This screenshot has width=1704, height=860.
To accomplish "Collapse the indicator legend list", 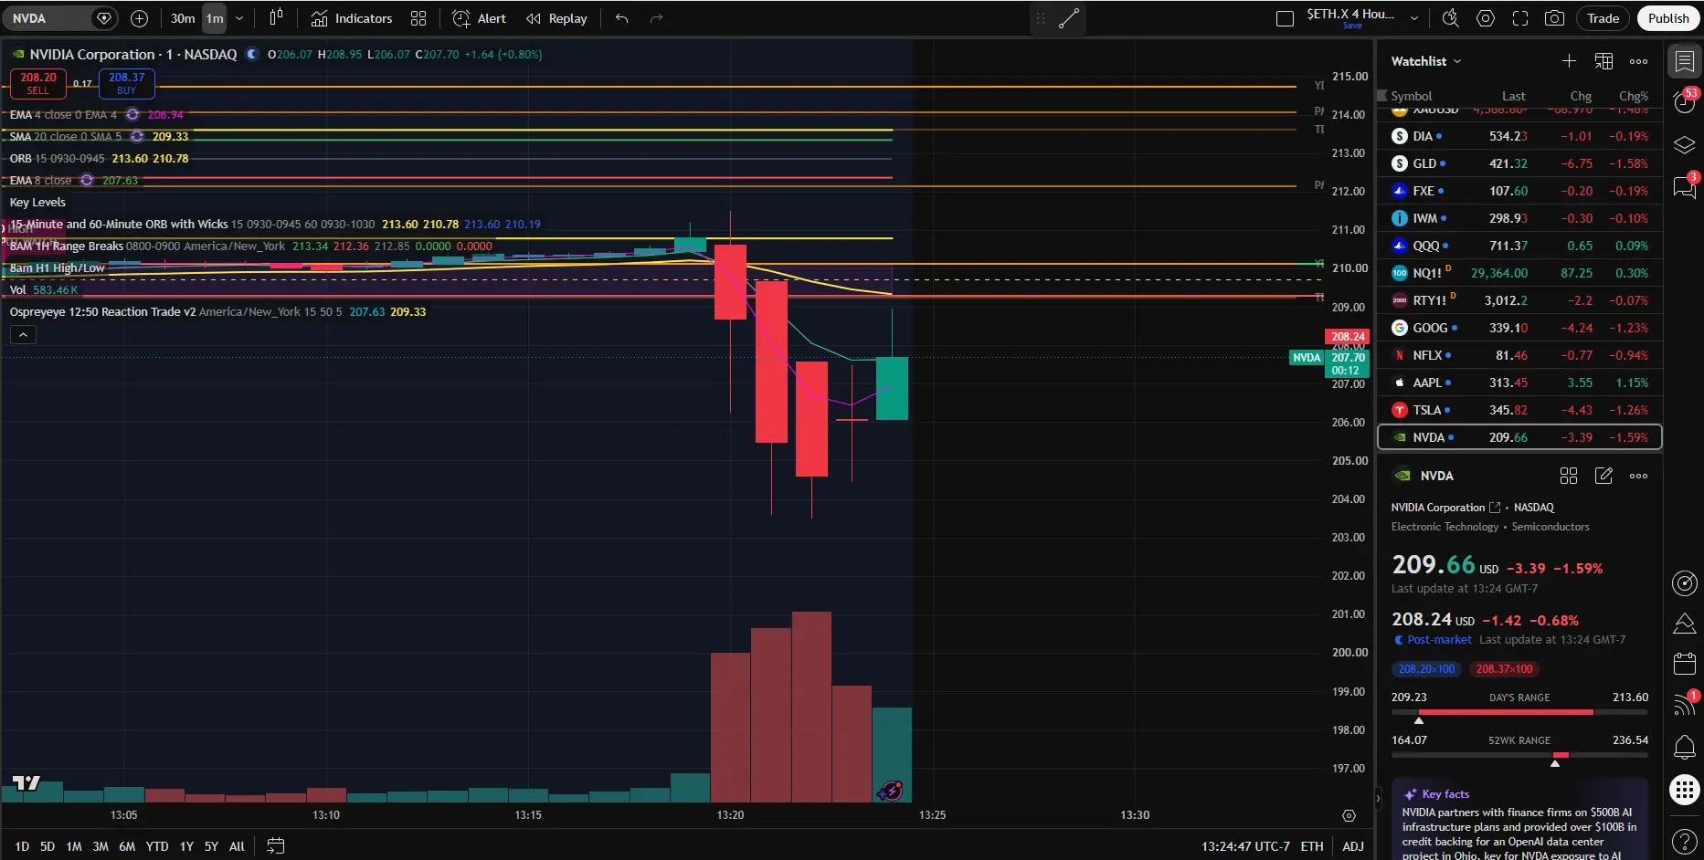I will click(x=24, y=335).
